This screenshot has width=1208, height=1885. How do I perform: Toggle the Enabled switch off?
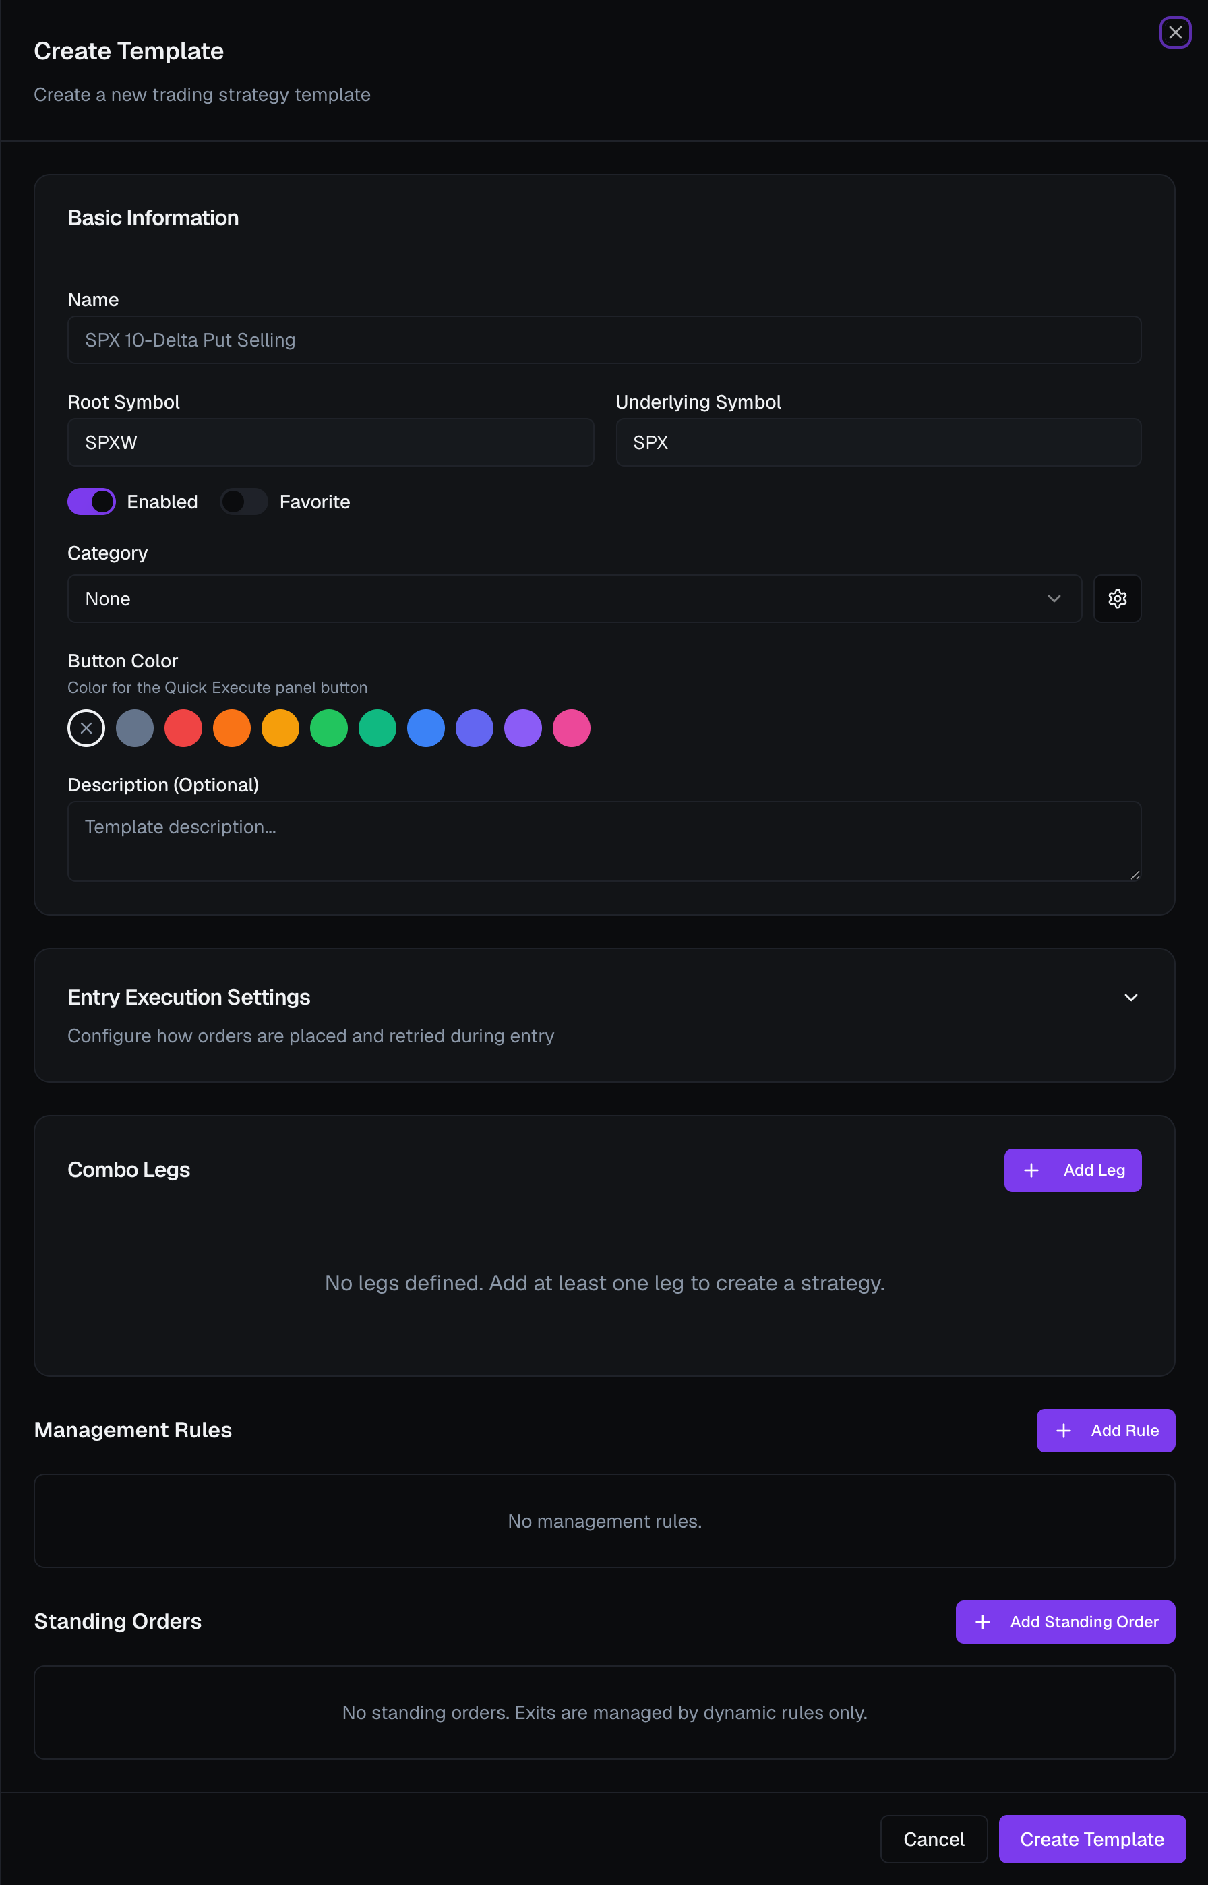click(92, 502)
